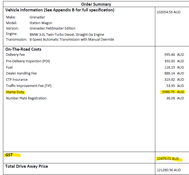The width and height of the screenshot is (189, 175).
Task: Click the BMW 3.0L Twin-Turbo Diesel engine text
Action: (67, 34)
